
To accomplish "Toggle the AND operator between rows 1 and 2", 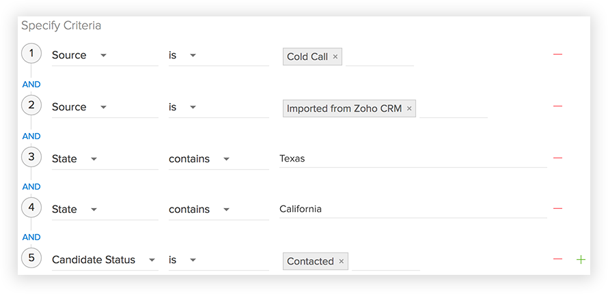I will (31, 85).
